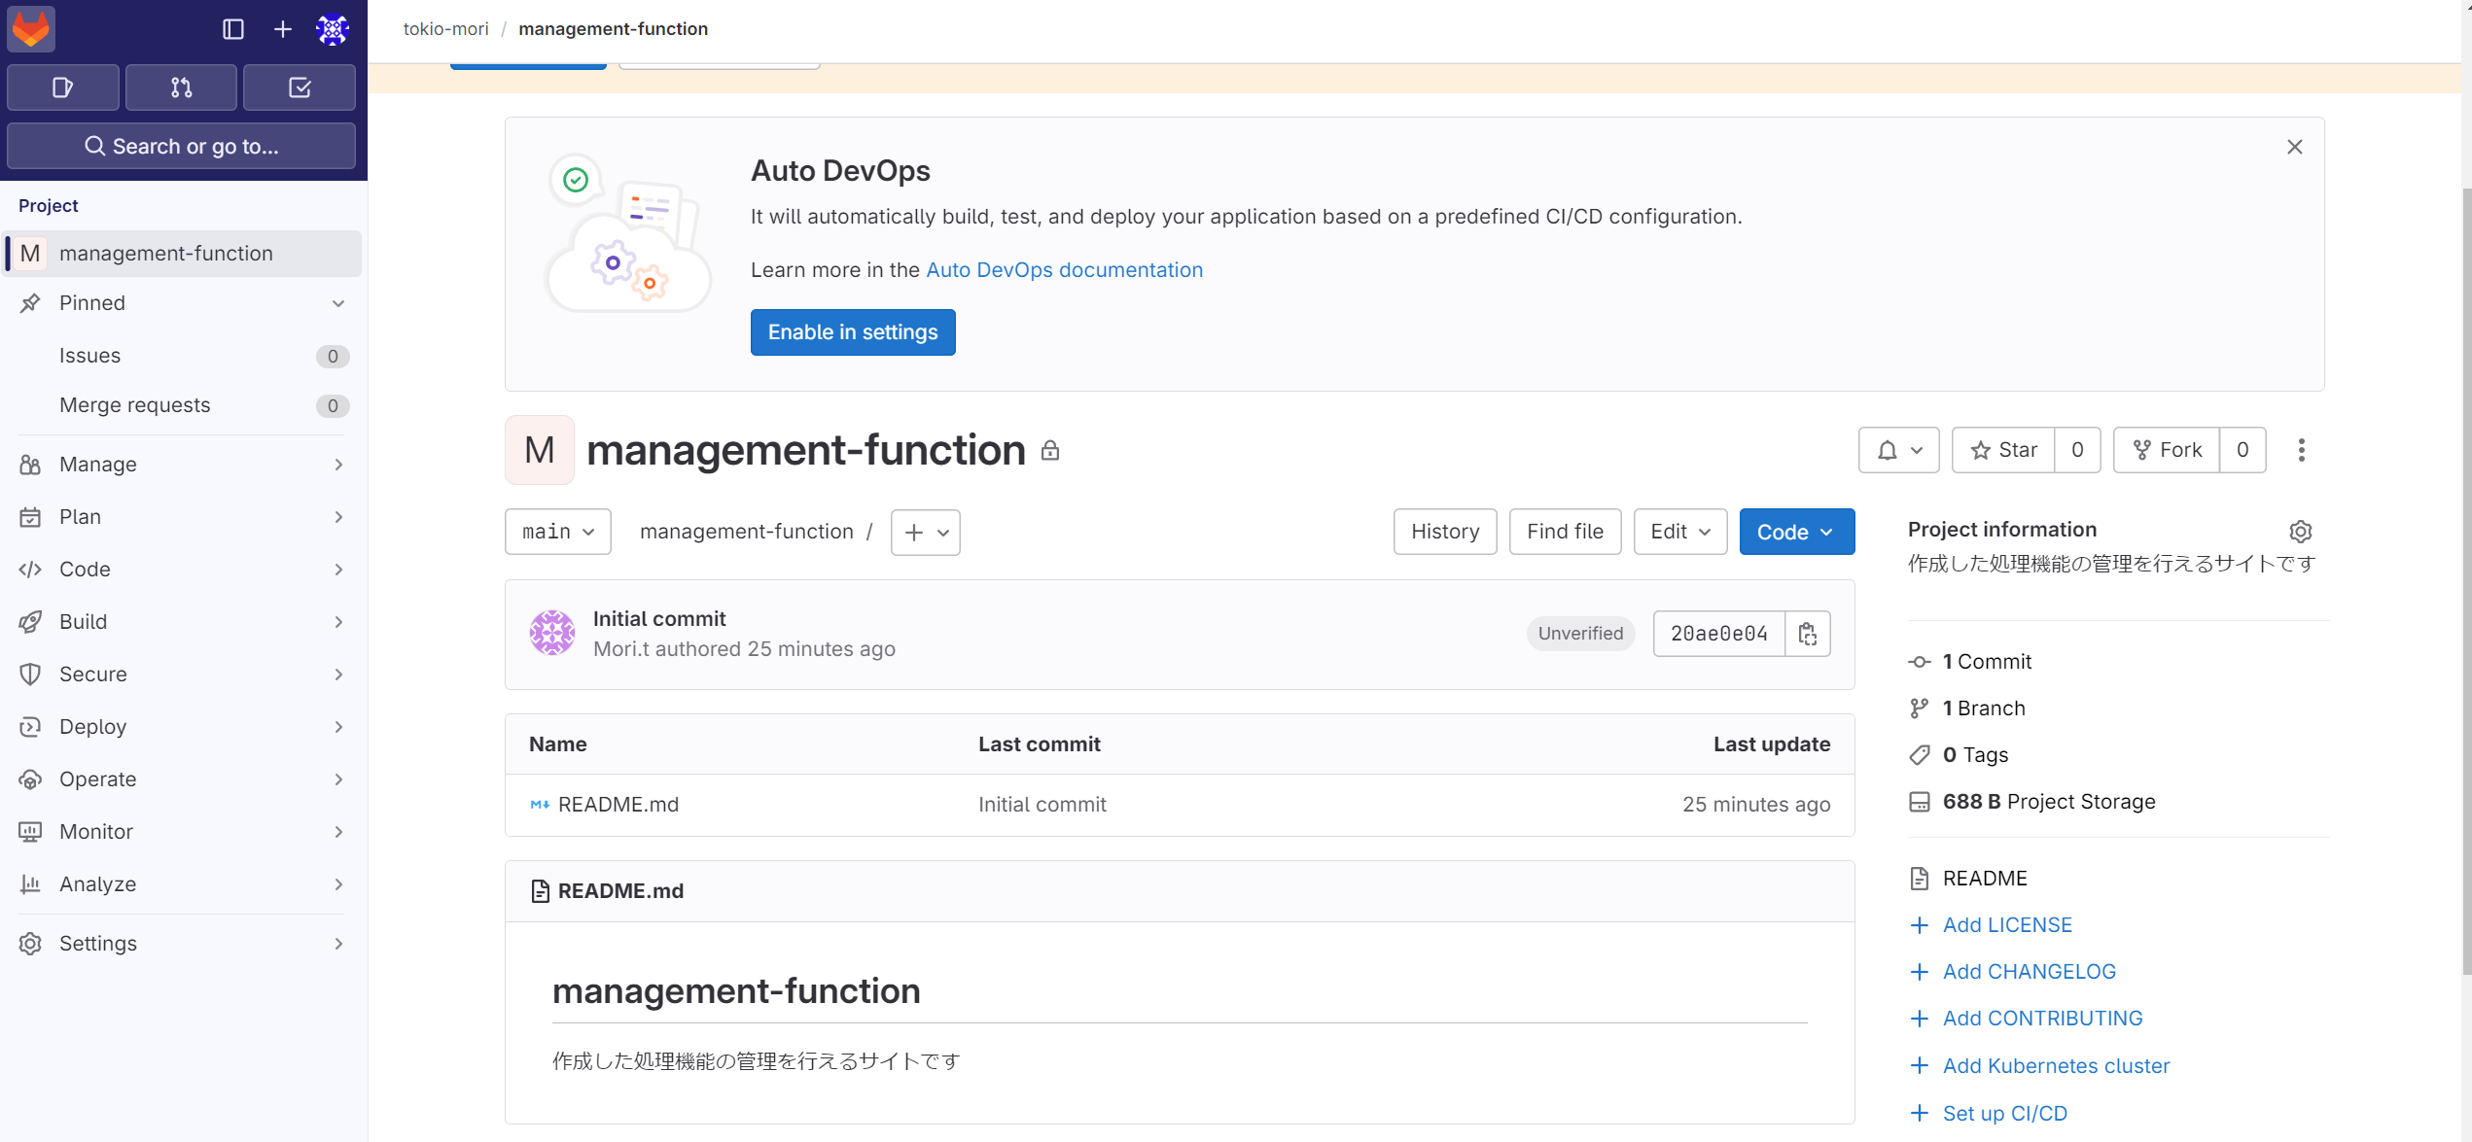Image resolution: width=2472 pixels, height=1142 pixels.
Task: Open project information settings gear
Action: (2300, 531)
